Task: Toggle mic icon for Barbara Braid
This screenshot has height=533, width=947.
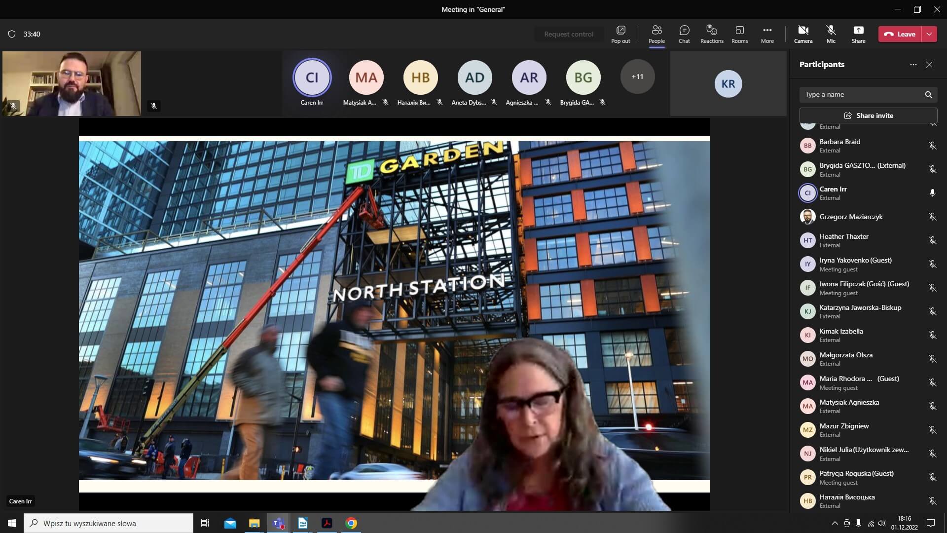Action: point(932,146)
